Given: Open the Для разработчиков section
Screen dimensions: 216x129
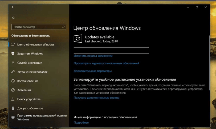Looking at the screenshot, I should point(30,108).
